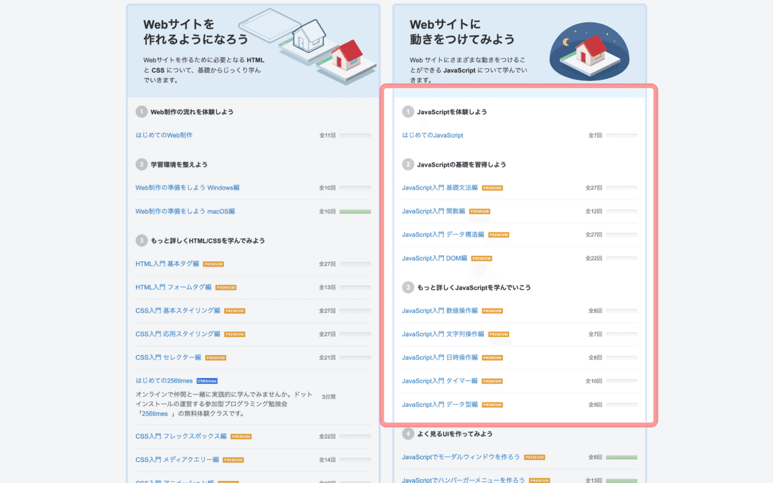Click the PREMIUM badge beside CSS入門 セレクター編

(216, 358)
